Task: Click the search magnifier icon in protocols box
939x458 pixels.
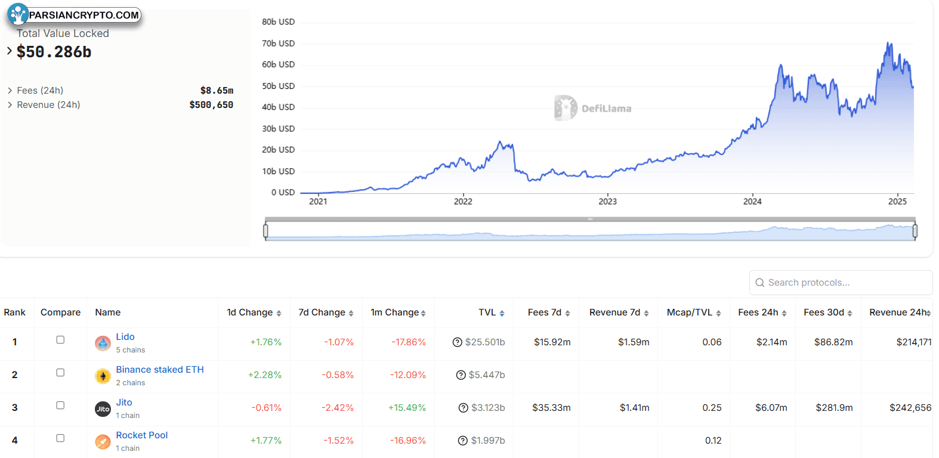Action: (x=760, y=283)
